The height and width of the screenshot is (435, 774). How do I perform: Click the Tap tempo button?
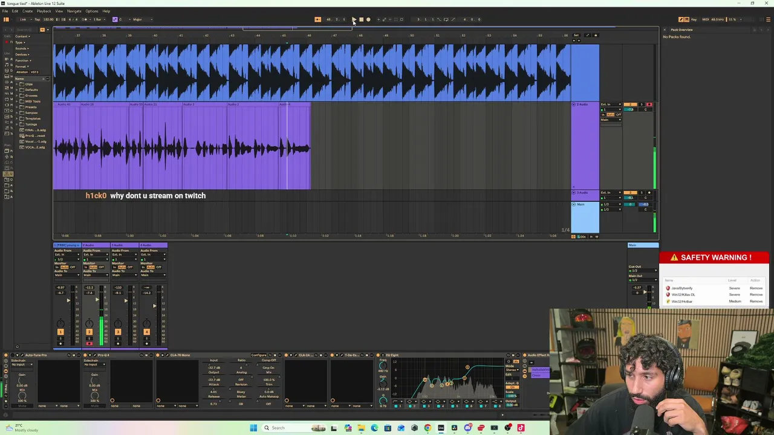[37, 19]
